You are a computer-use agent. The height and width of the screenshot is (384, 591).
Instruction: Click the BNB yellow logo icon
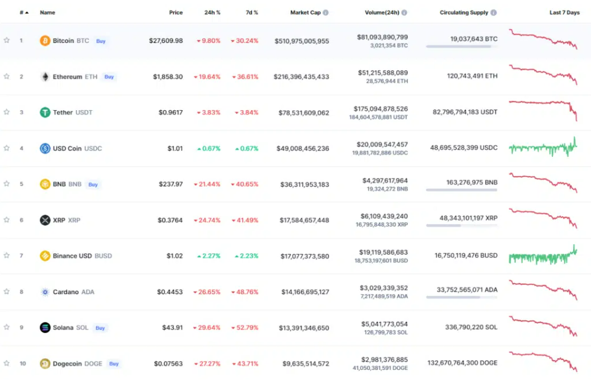[x=45, y=184]
